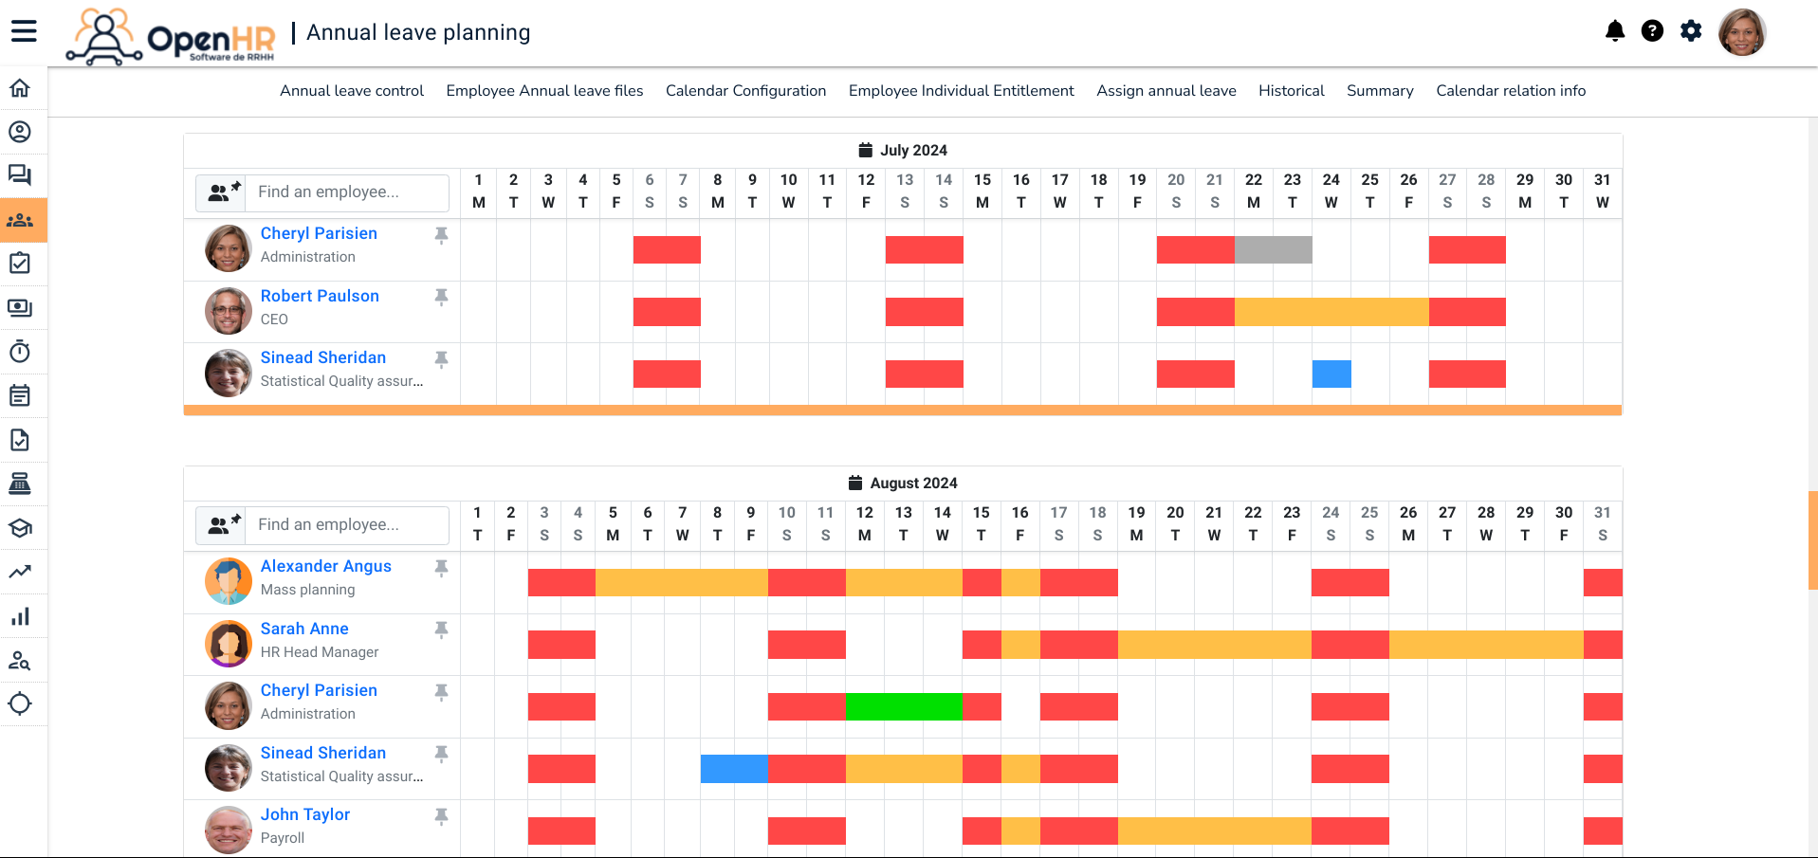Open the graduation cap training sidebar icon

[x=20, y=528]
